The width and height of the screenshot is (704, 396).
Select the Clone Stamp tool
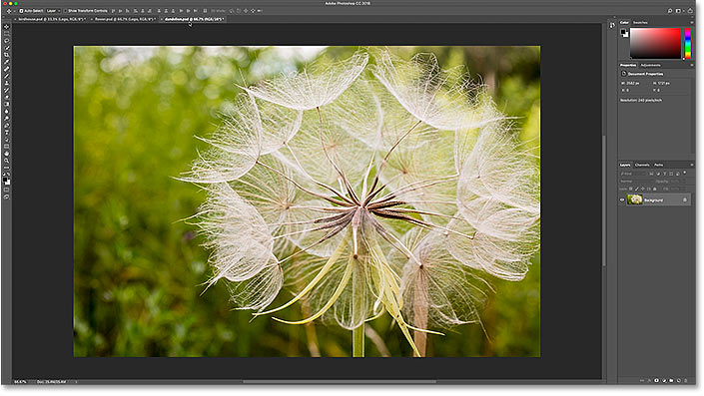click(6, 83)
